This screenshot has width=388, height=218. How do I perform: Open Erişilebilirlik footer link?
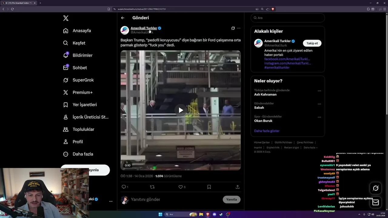(x=273, y=147)
